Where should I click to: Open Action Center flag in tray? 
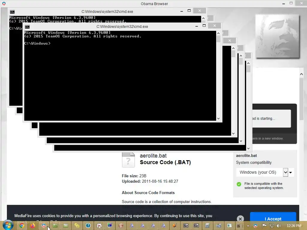coord(264,226)
